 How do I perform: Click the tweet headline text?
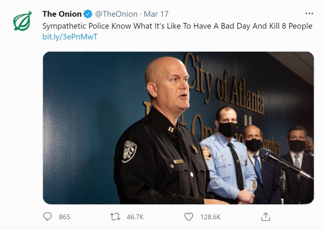[177, 26]
